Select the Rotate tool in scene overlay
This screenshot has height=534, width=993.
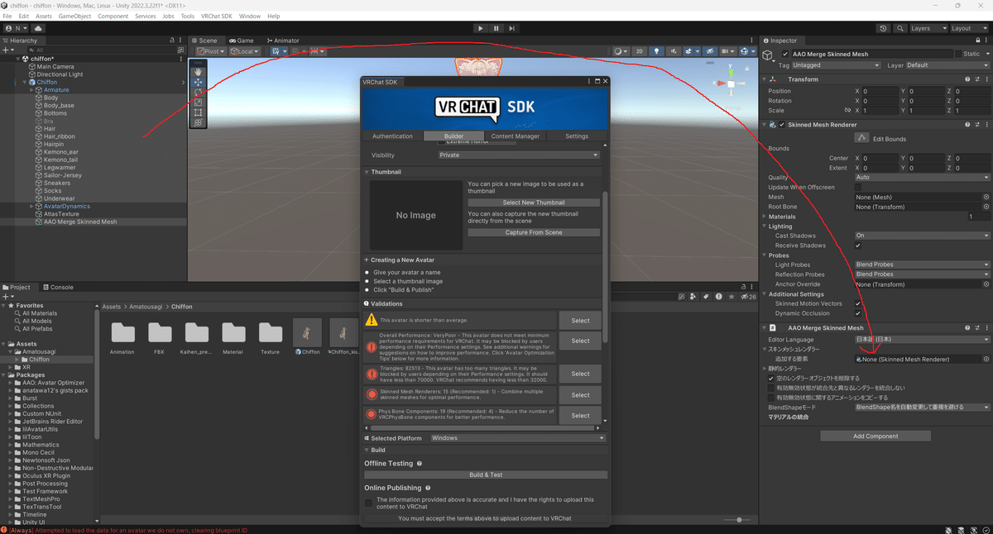tap(198, 92)
